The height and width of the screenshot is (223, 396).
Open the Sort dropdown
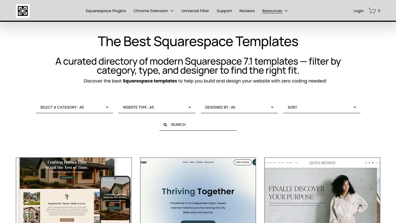pyautogui.click(x=322, y=107)
